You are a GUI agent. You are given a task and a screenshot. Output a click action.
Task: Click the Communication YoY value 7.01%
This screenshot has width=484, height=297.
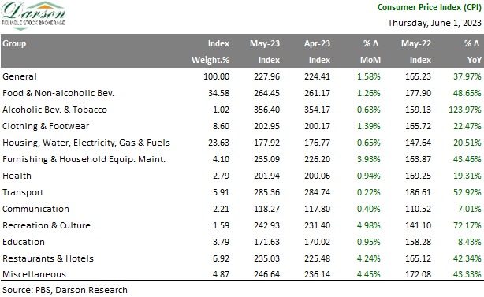point(469,209)
